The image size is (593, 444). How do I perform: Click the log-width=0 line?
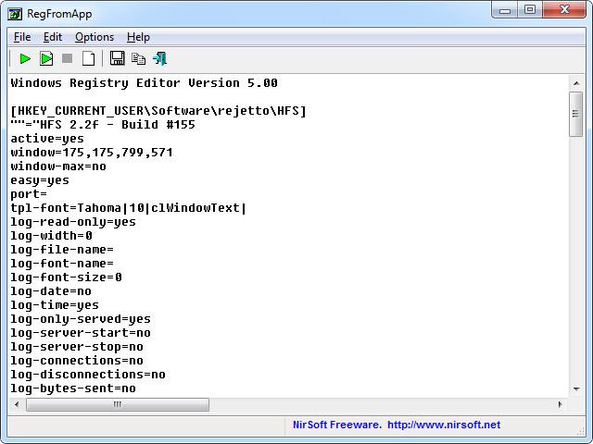pos(51,236)
